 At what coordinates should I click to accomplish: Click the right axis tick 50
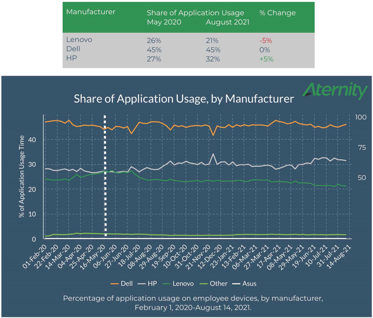coord(362,178)
